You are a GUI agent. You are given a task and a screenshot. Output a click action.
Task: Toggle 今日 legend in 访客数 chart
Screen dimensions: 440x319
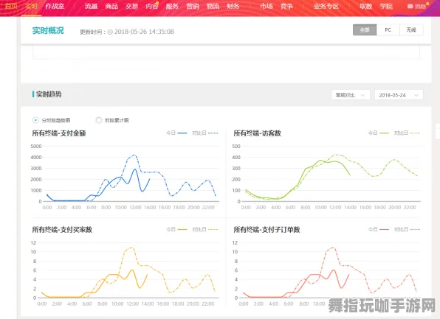point(379,133)
